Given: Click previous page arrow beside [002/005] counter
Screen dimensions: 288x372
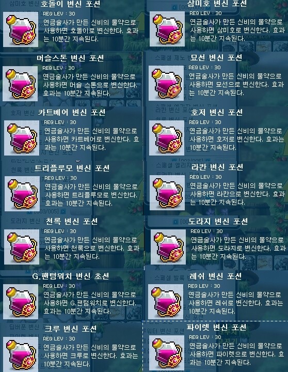Looking at the screenshot, I should click(174, 7).
